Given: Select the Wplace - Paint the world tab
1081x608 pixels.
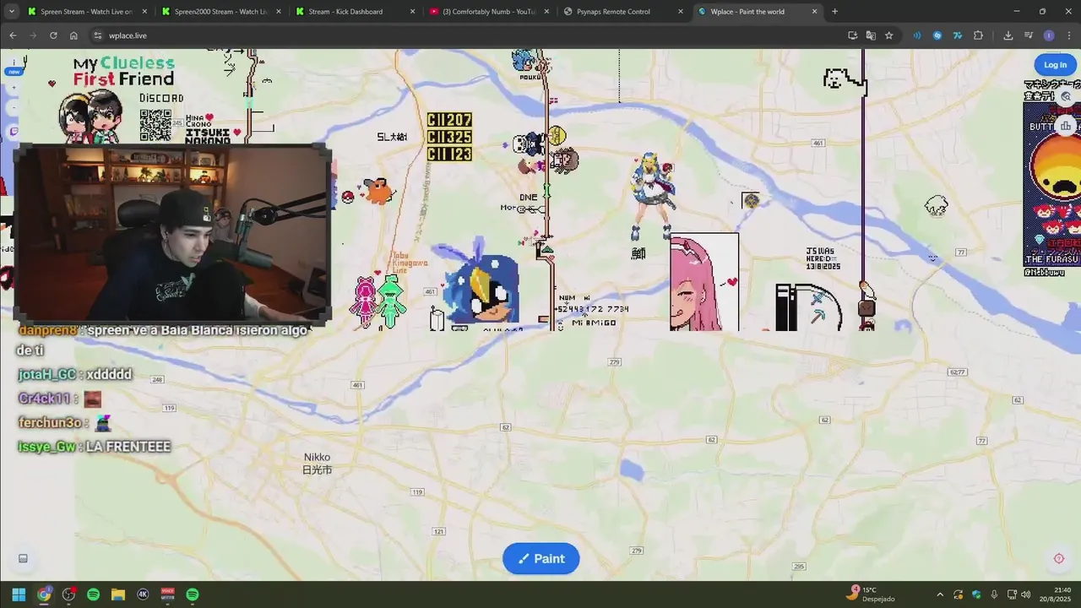Looking at the screenshot, I should [x=756, y=12].
